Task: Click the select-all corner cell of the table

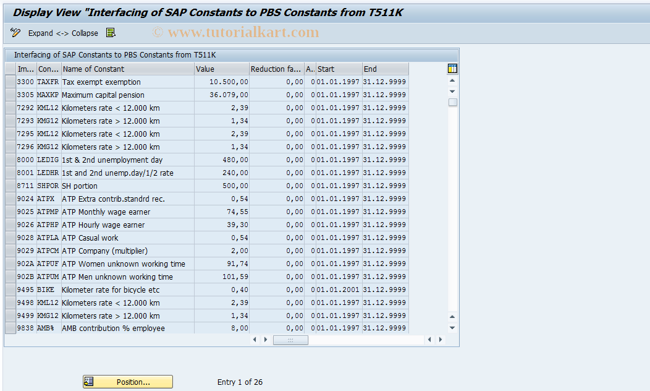Action: [11, 69]
